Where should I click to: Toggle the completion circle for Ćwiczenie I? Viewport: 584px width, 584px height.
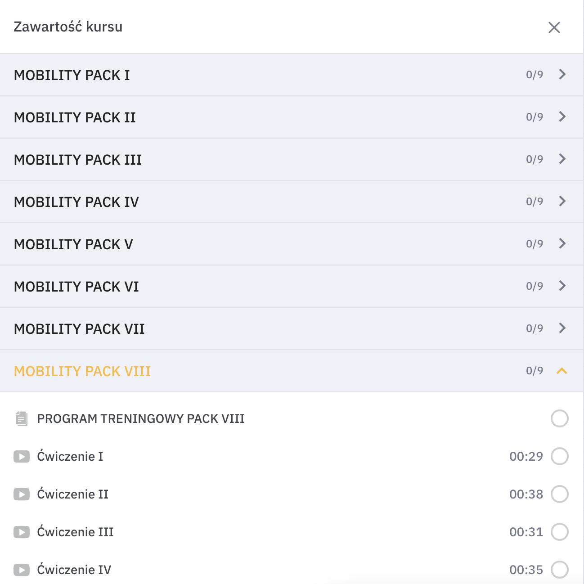coord(559,456)
